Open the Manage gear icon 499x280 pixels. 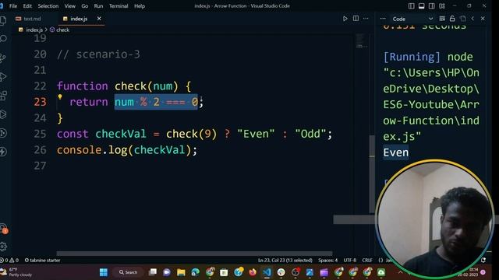pyautogui.click(x=3, y=247)
